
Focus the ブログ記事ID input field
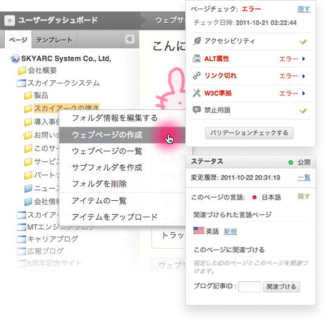click(x=249, y=287)
